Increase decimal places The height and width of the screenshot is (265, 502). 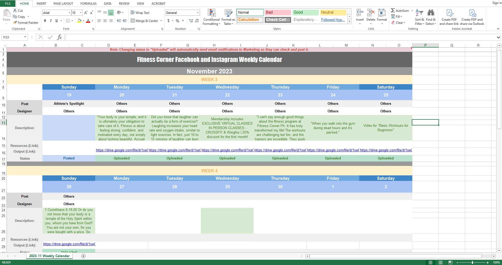pyautogui.click(x=191, y=21)
